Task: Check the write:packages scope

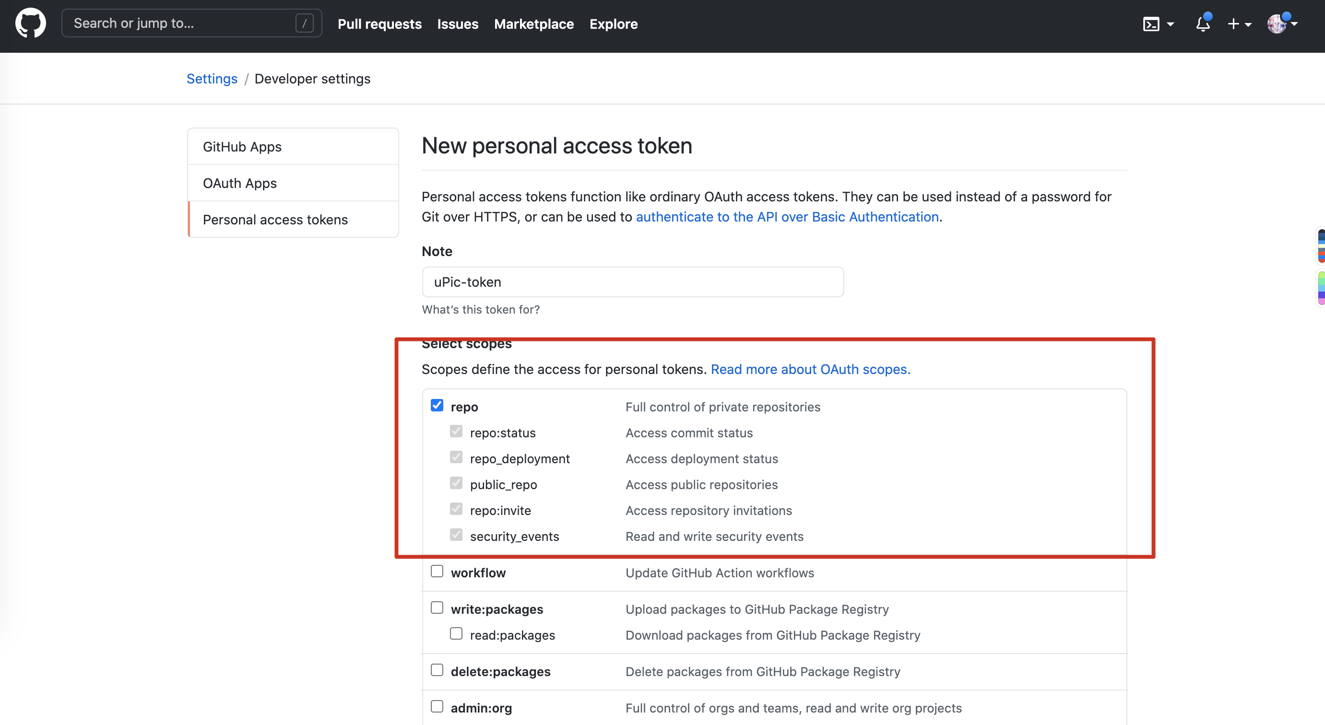Action: tap(437, 608)
